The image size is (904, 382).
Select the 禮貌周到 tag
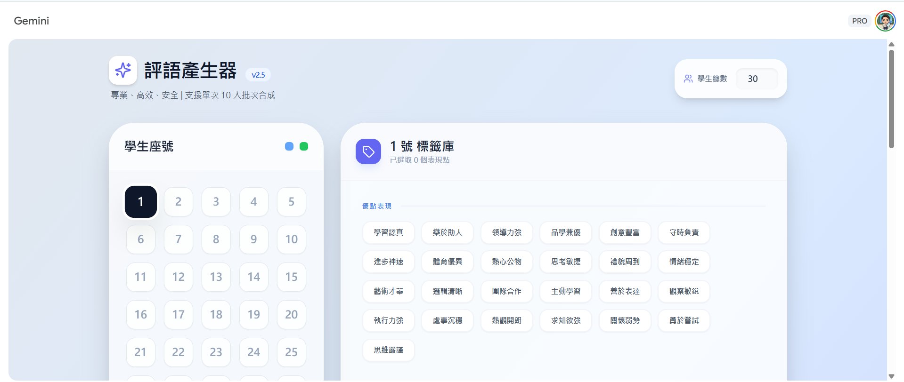[625, 262]
